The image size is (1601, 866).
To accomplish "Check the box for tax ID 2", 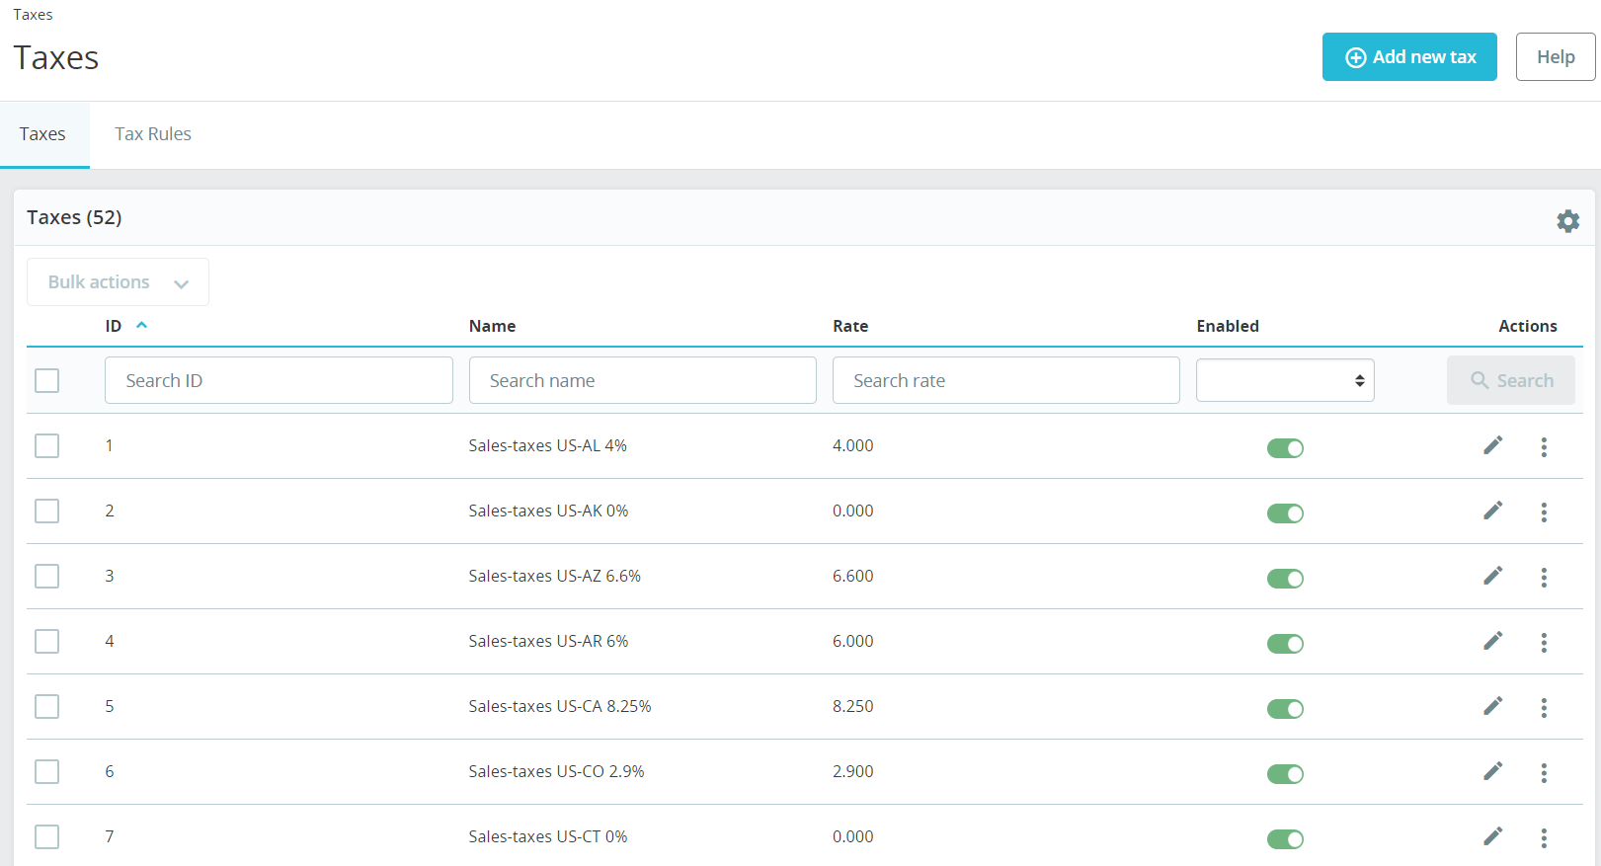I will click(46, 511).
